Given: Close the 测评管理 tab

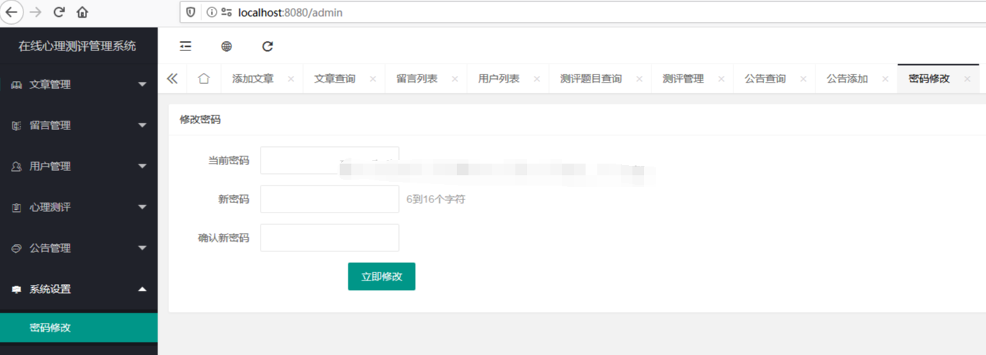Looking at the screenshot, I should 721,79.
